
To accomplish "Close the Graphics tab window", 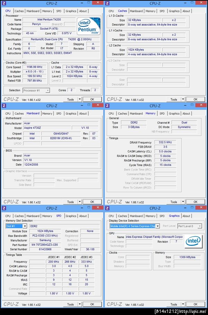I will 201,208.
